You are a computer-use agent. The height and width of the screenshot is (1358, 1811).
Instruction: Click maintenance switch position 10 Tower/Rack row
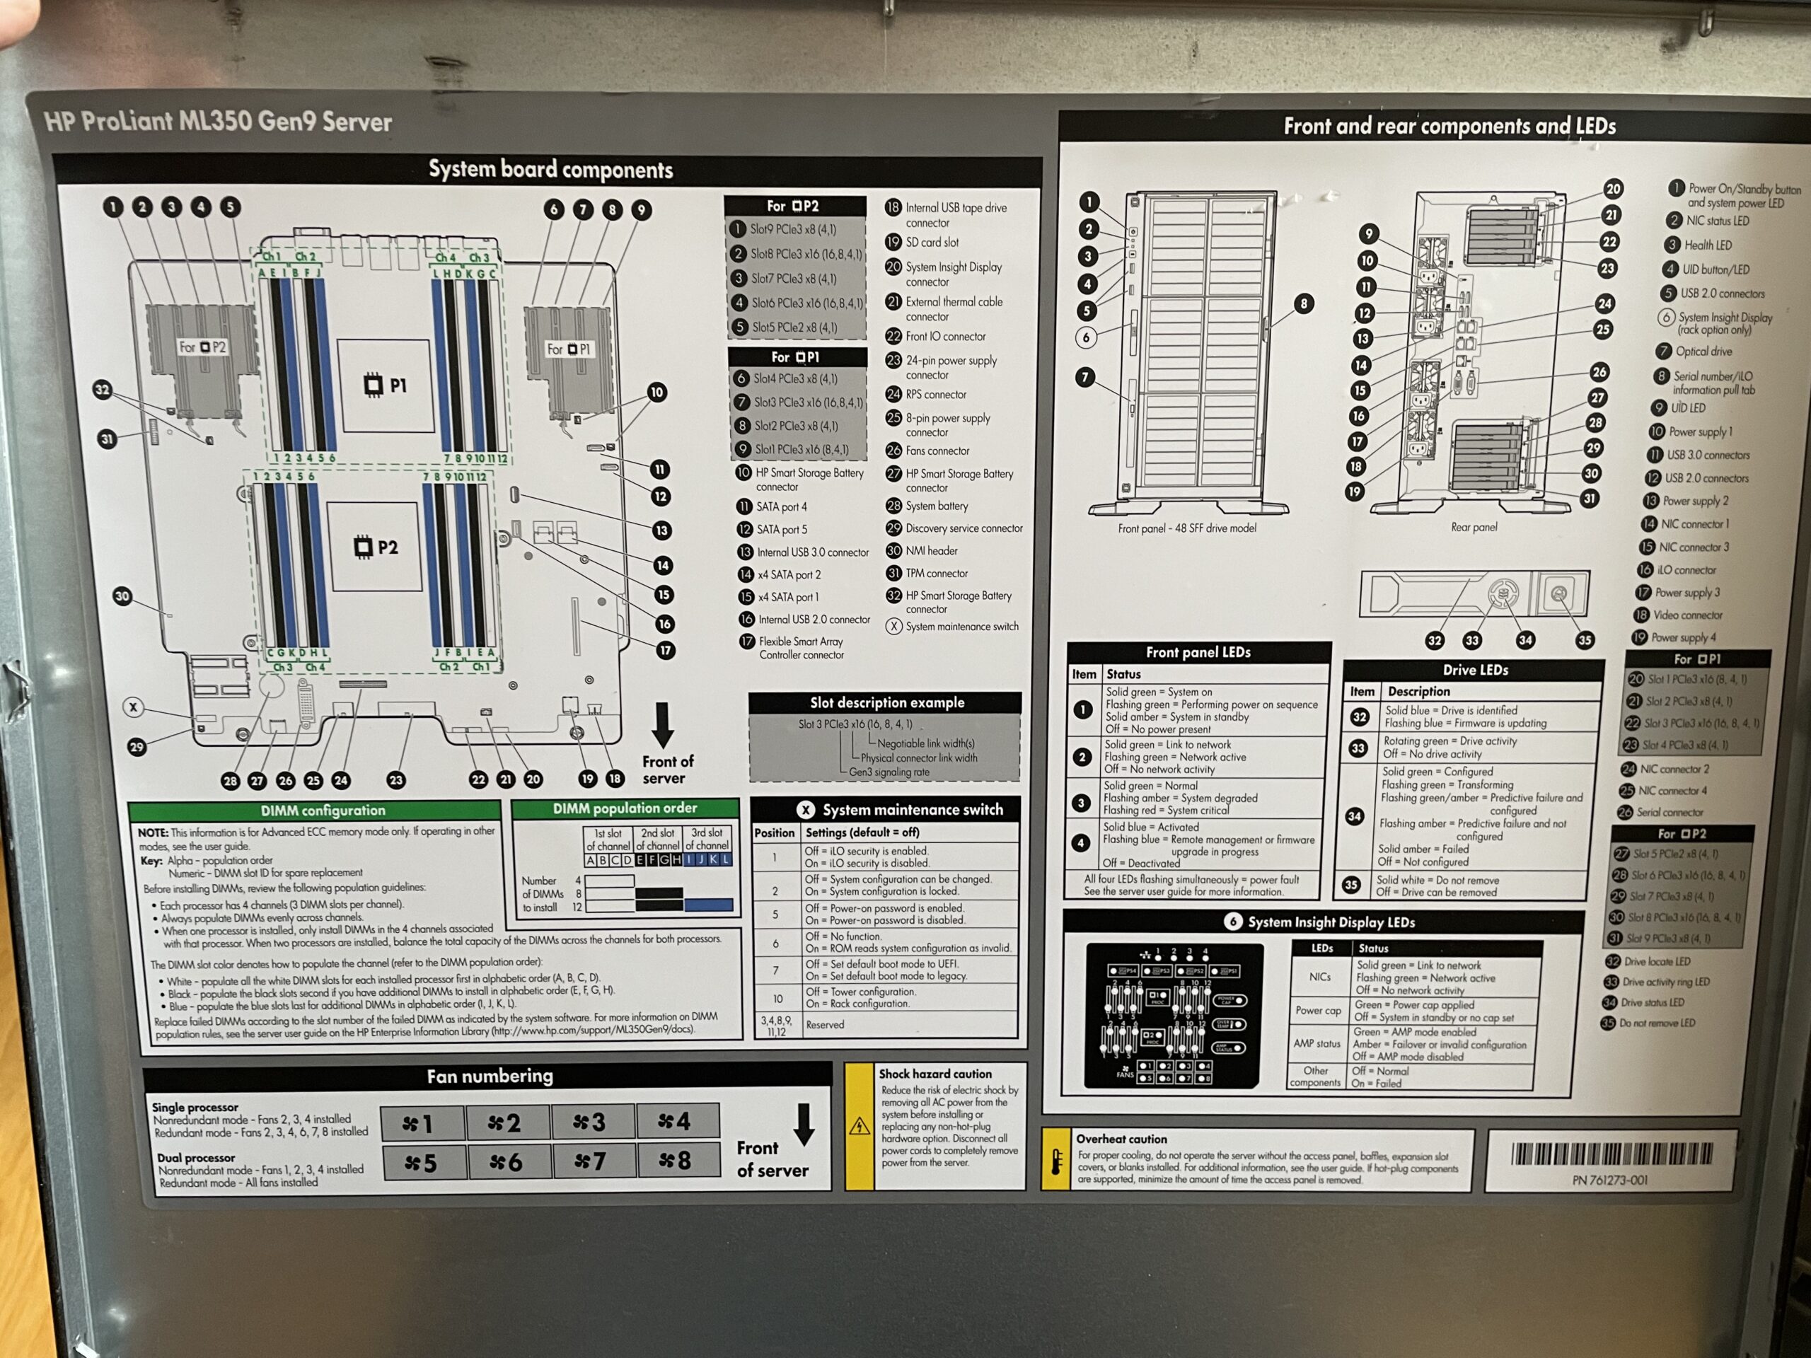click(886, 998)
